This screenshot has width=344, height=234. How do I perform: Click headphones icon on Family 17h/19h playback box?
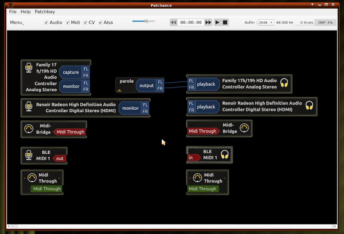[x=284, y=83]
